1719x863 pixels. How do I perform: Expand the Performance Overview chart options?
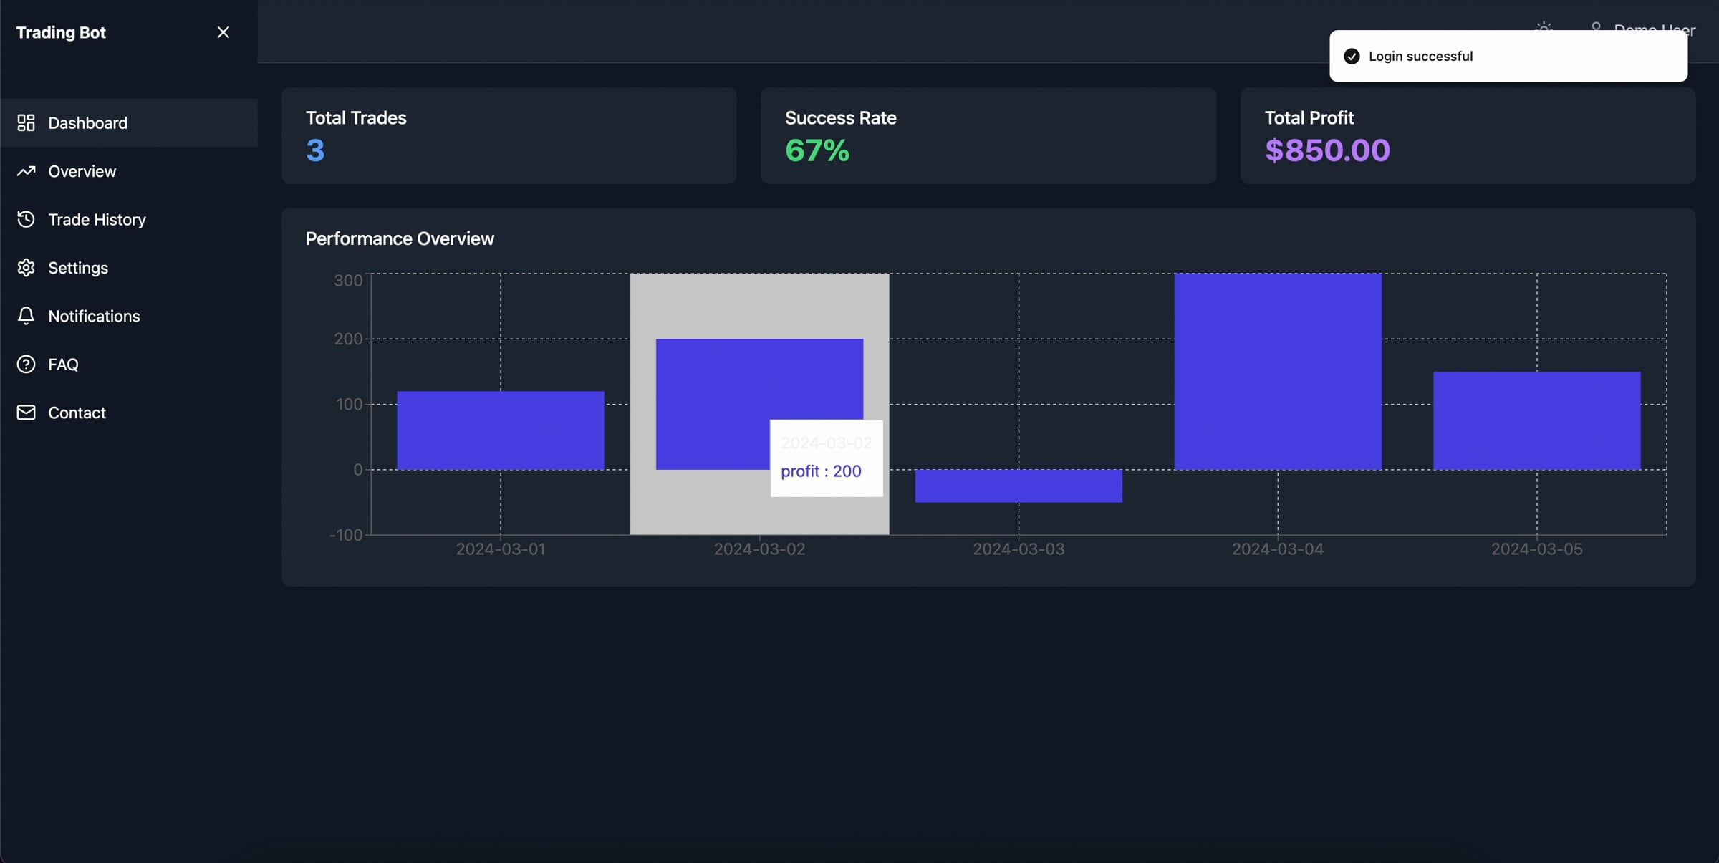[x=399, y=238]
